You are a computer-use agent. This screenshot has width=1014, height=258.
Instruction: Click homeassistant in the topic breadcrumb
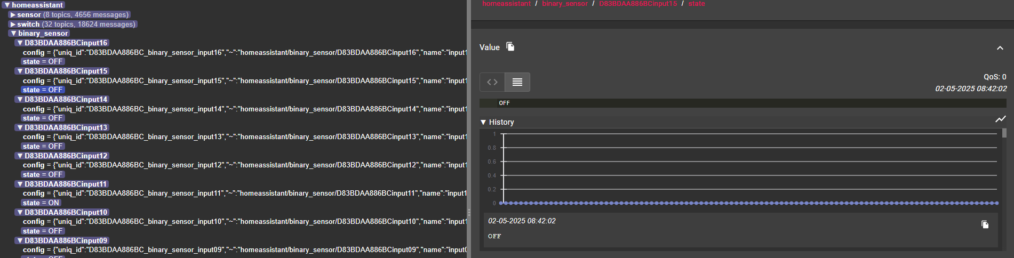tap(506, 4)
